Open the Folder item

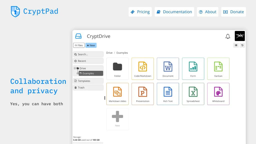tap(117, 68)
